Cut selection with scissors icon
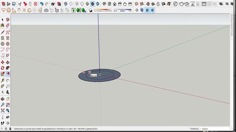This screenshot has width=236, height=132. click(20, 4)
